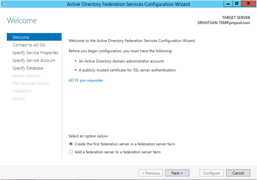
Task: Restore down the wizard window
Action: tap(236, 3)
